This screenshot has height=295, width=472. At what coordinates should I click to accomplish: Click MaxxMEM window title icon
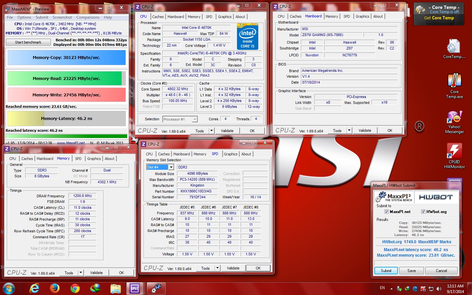point(8,9)
